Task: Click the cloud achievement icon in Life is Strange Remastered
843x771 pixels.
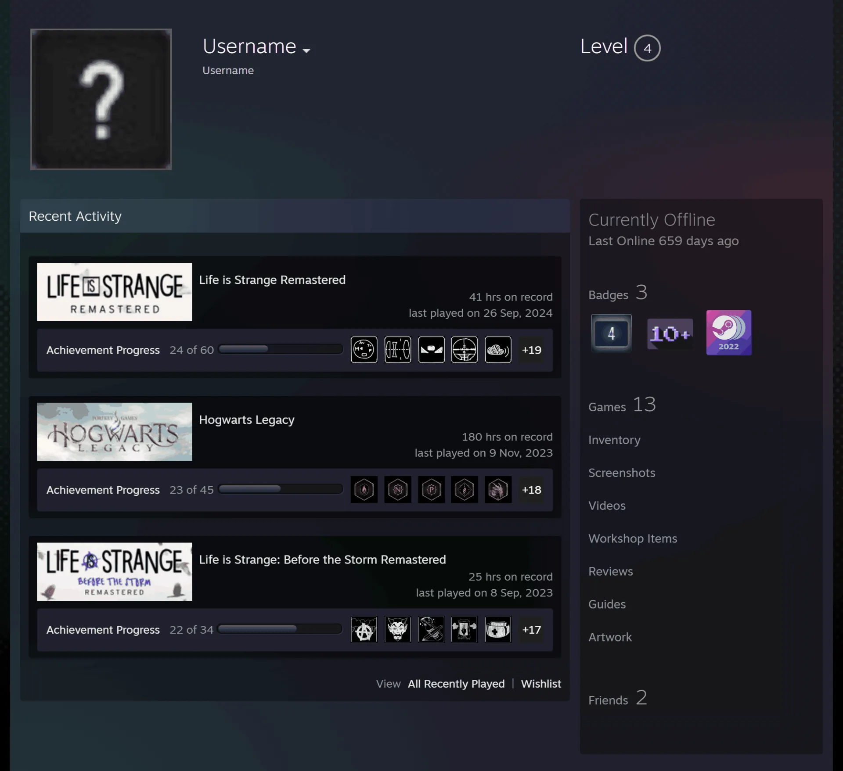Action: [498, 350]
